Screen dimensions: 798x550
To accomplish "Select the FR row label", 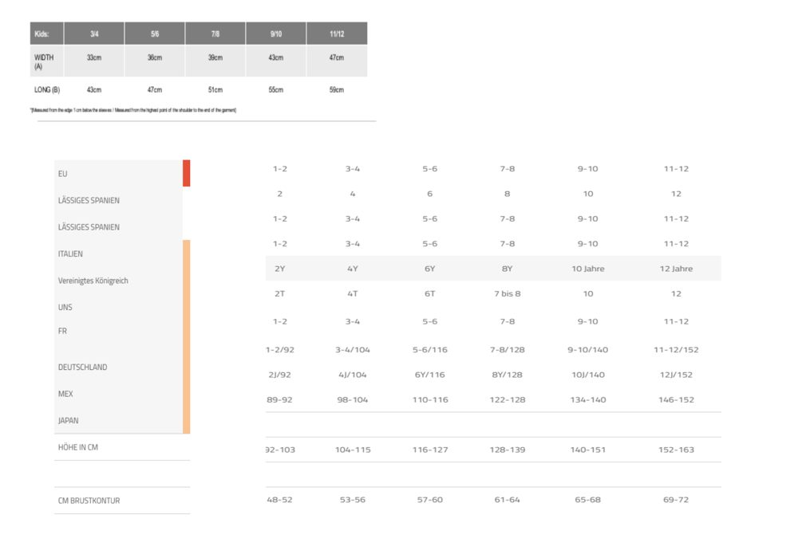I will coord(62,331).
